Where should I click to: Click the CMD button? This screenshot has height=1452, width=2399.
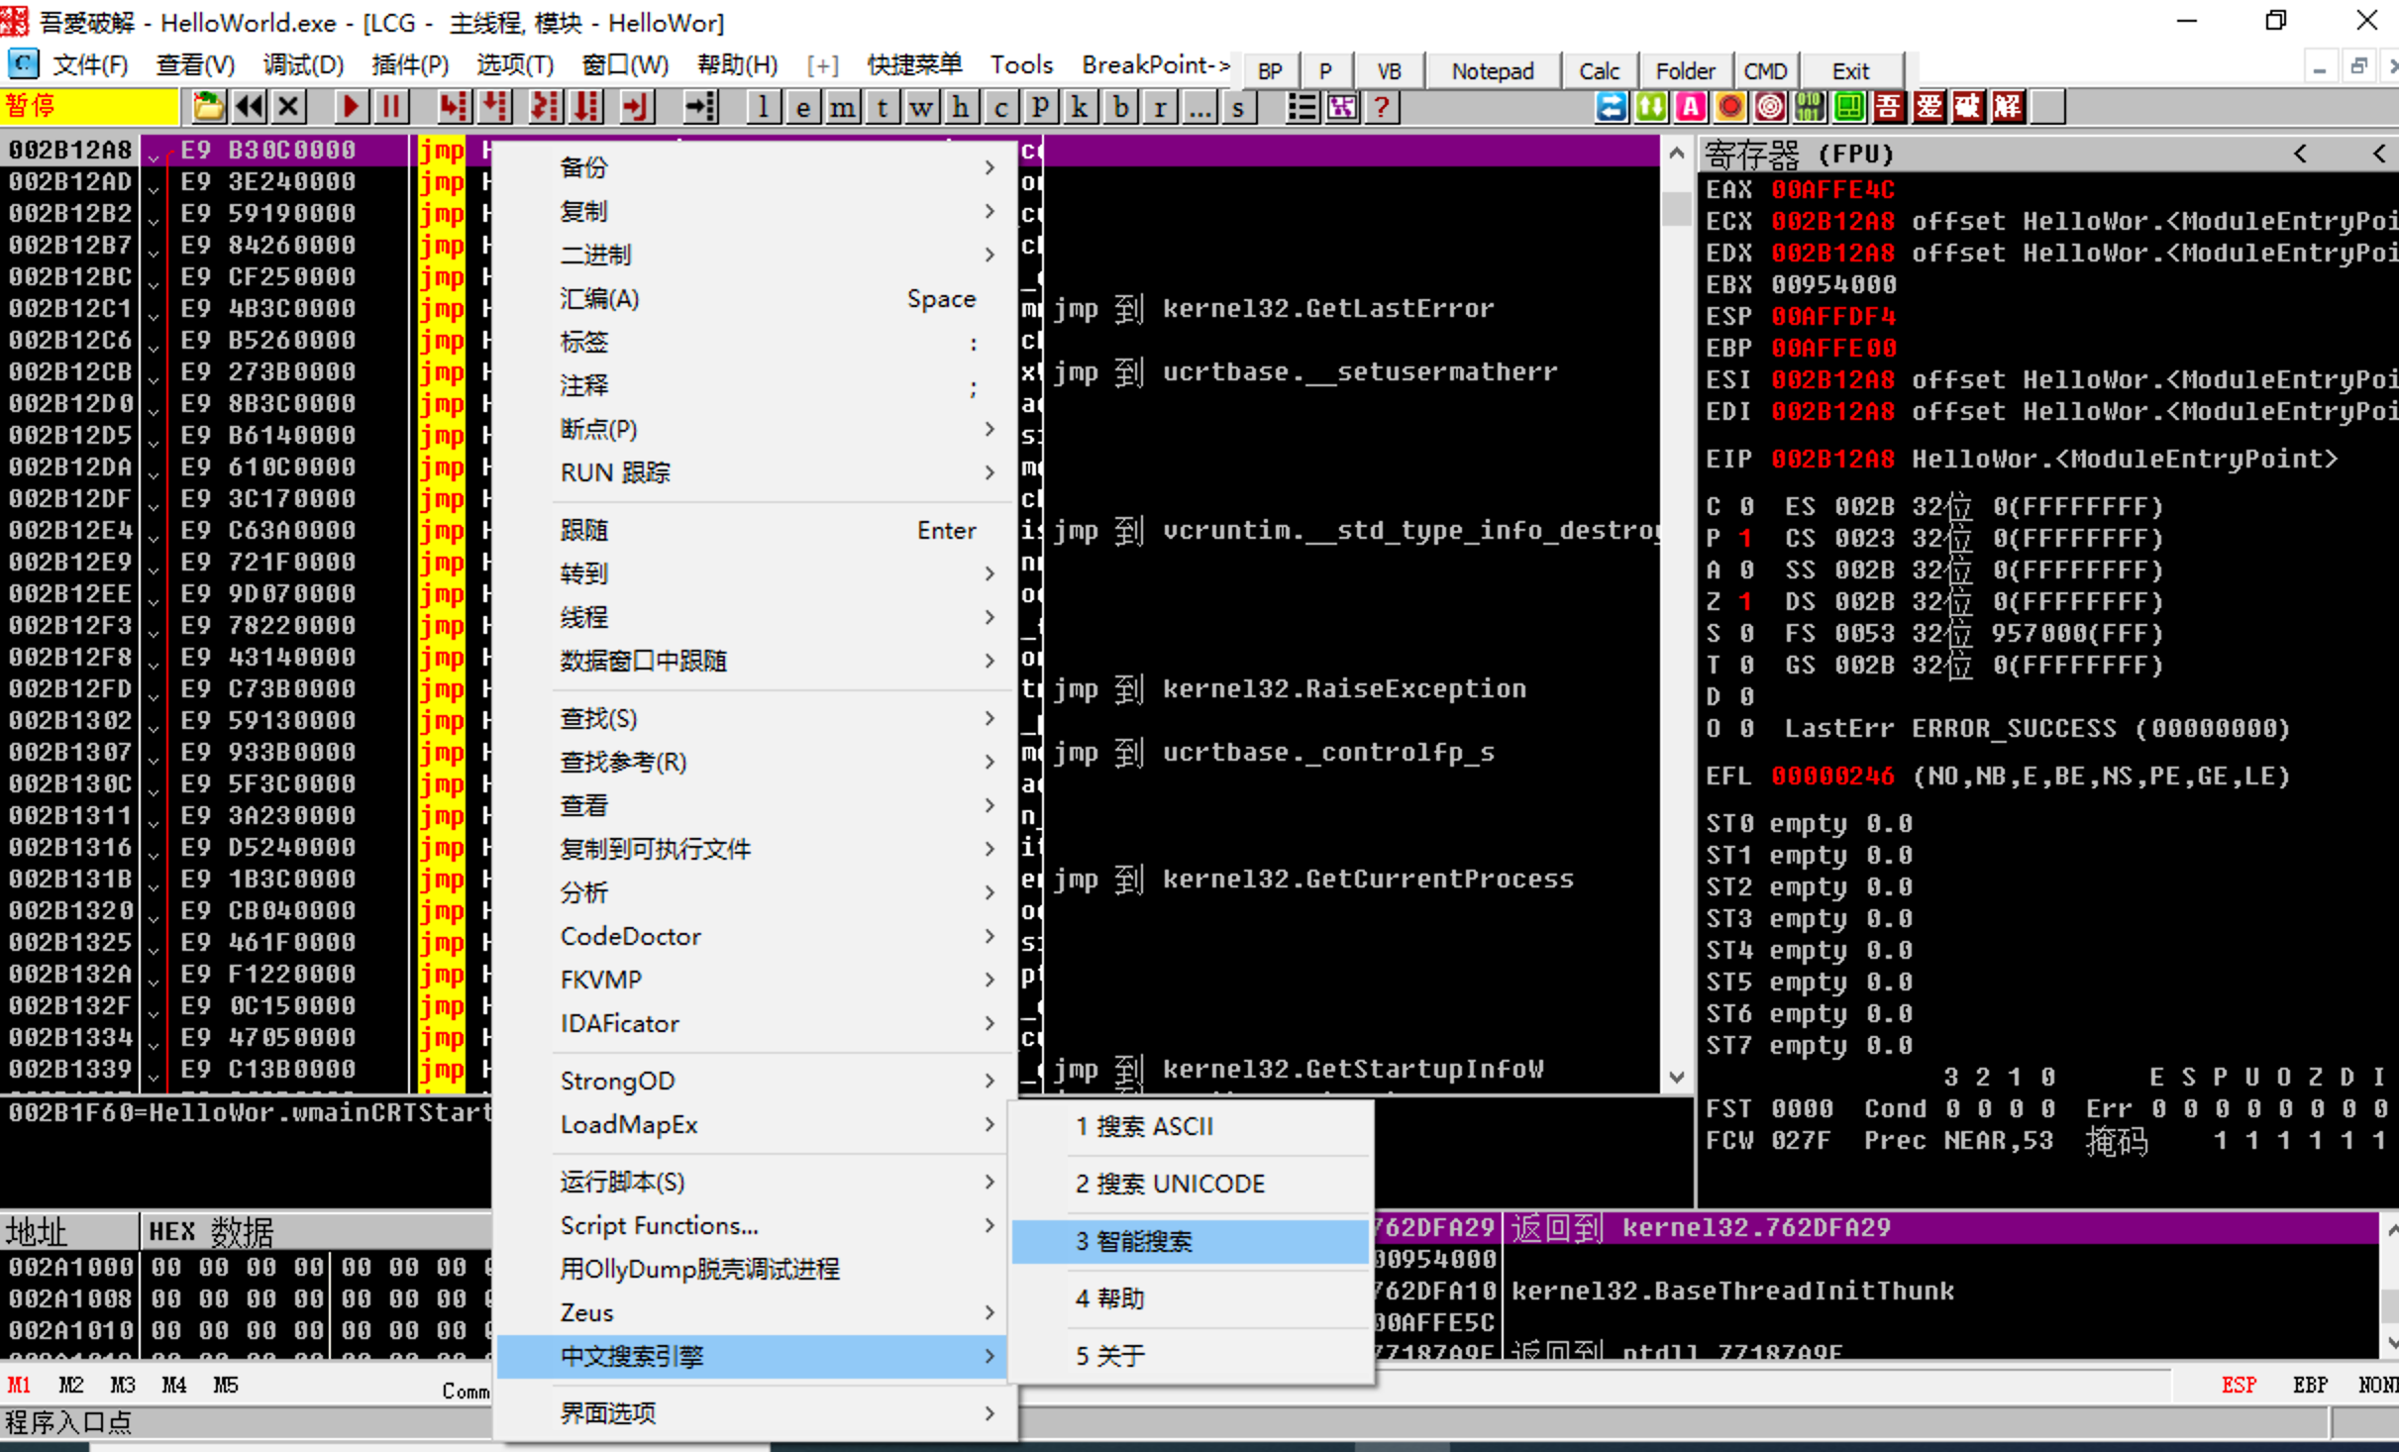(1765, 71)
